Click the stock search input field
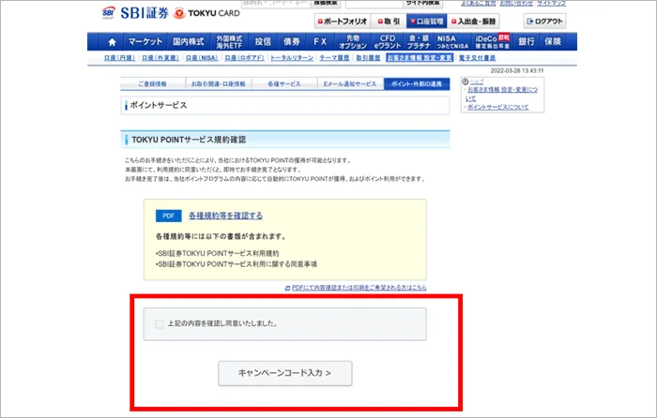The height and width of the screenshot is (418, 657). [276, 4]
